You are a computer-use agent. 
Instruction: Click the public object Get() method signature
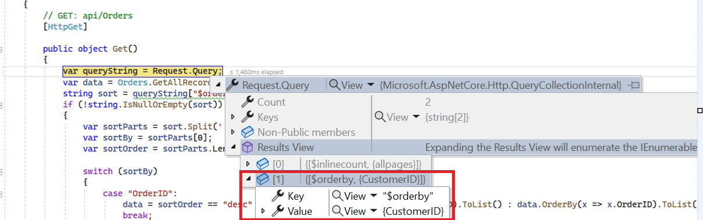90,48
